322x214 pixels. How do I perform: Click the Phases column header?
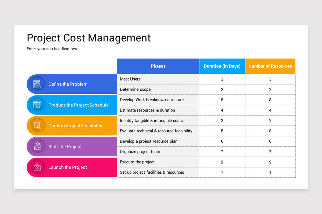point(158,66)
